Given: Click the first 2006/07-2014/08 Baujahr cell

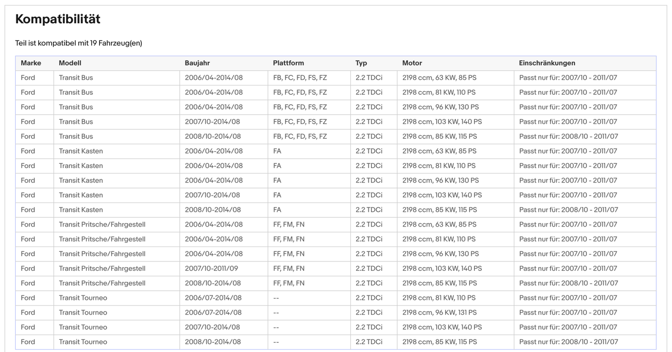Looking at the screenshot, I should click(213, 298).
